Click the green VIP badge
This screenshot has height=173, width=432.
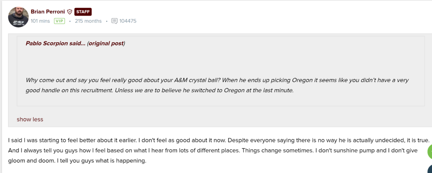(x=59, y=21)
